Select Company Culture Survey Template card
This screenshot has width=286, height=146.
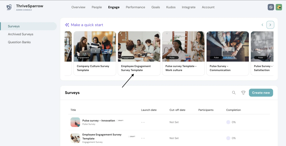point(95,53)
